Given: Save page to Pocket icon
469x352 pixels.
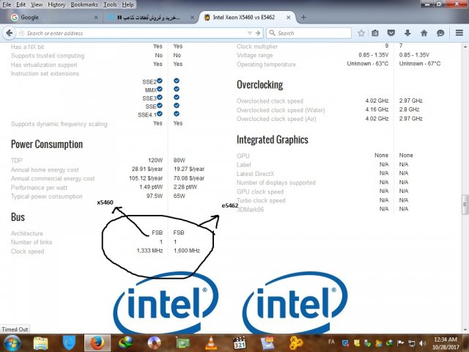Looking at the screenshot, I should click(391, 33).
